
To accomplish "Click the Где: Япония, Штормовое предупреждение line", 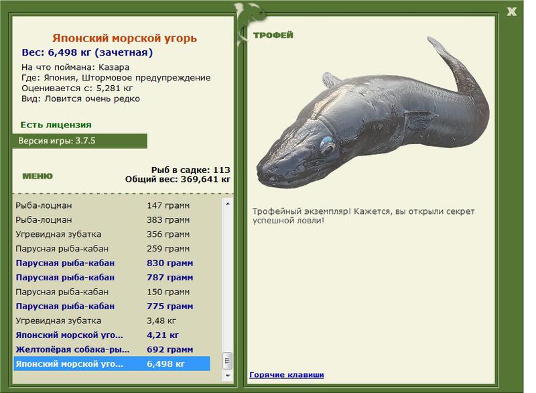I will (116, 78).
